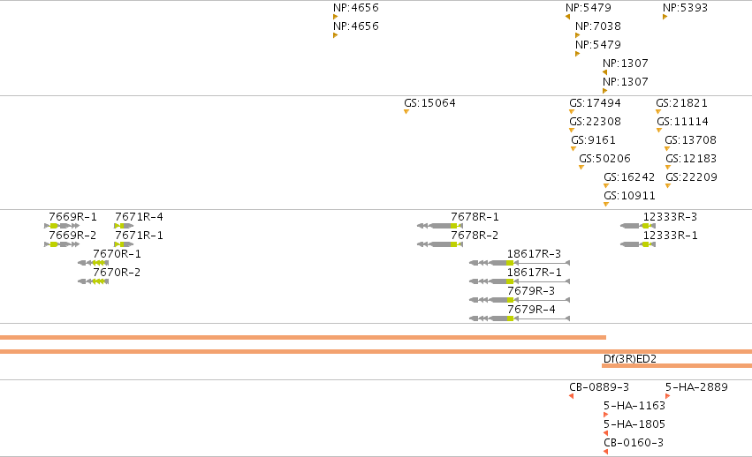Screen dimensions: 752x457
Task: Select the GS:21821 triangle marker
Action: (x=658, y=112)
